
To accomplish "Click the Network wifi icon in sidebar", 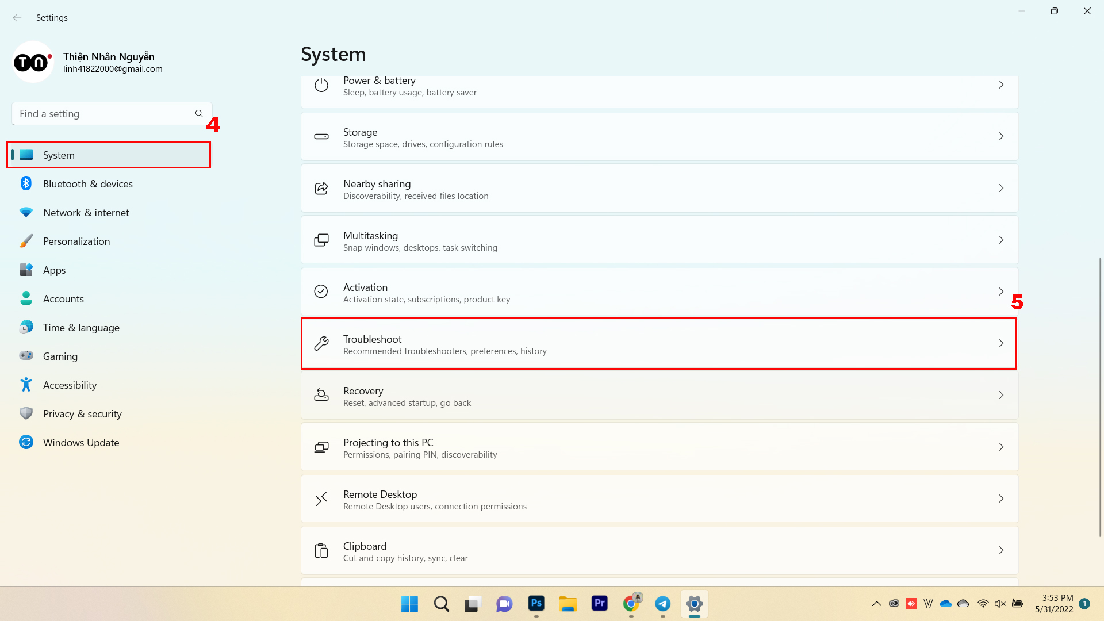I will [x=26, y=212].
